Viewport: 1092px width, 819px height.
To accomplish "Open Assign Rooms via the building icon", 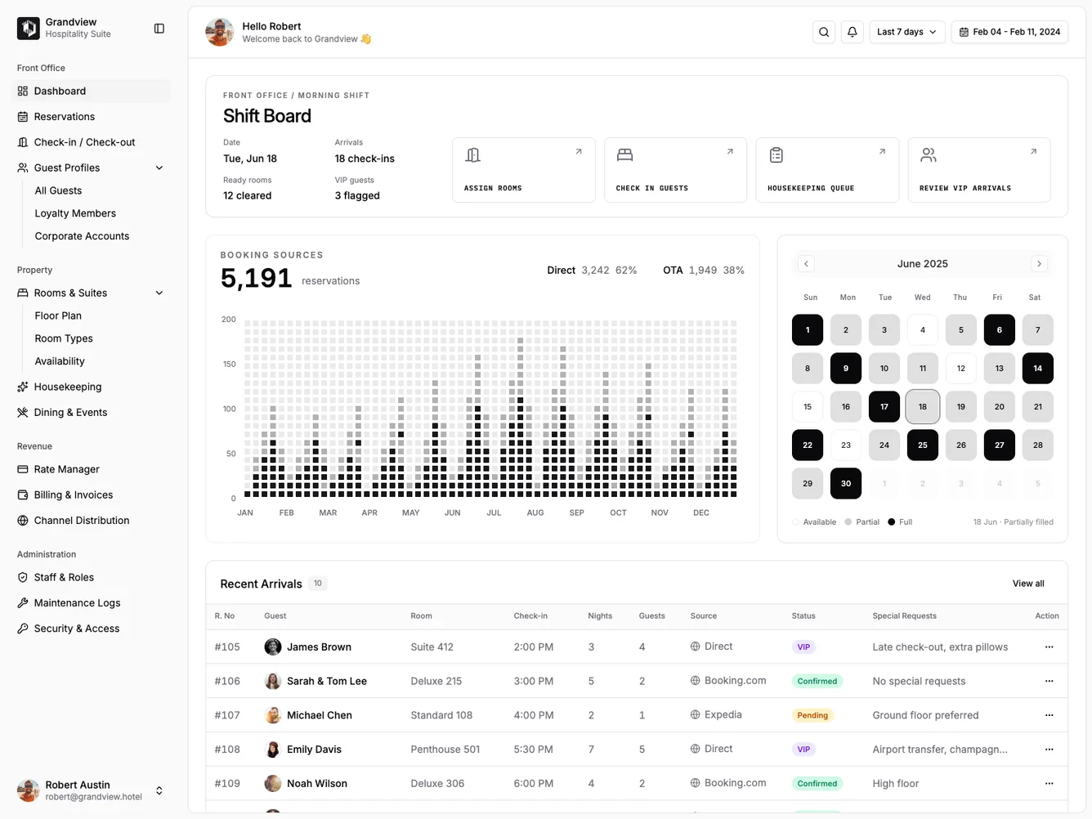I will point(472,154).
